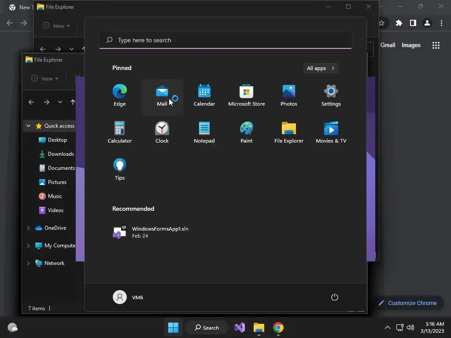Expand My Computer node in File Explorer

(29, 246)
